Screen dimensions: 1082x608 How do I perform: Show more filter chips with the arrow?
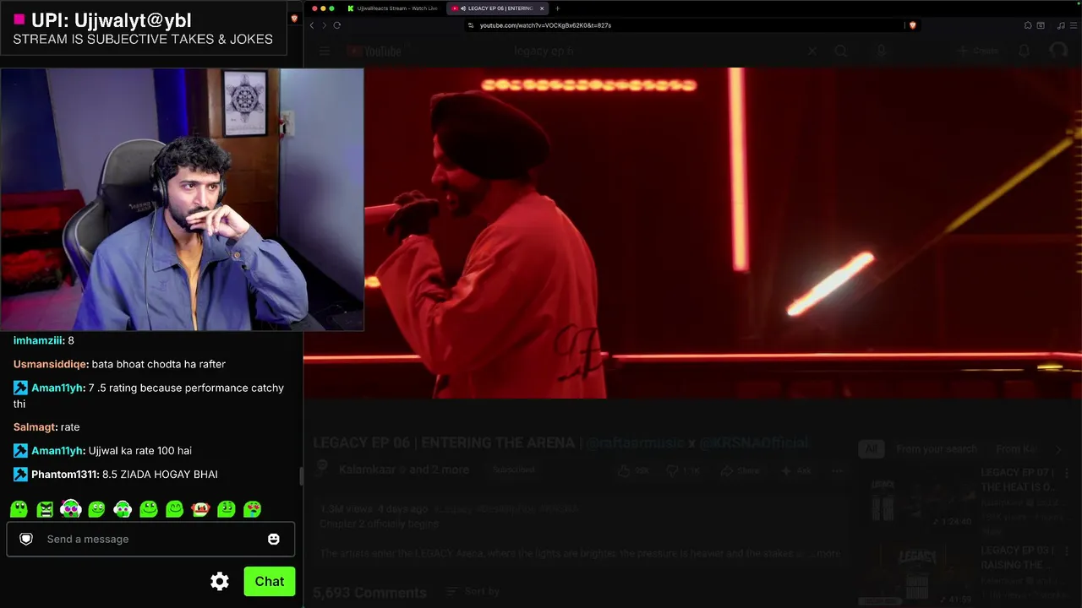(1058, 449)
